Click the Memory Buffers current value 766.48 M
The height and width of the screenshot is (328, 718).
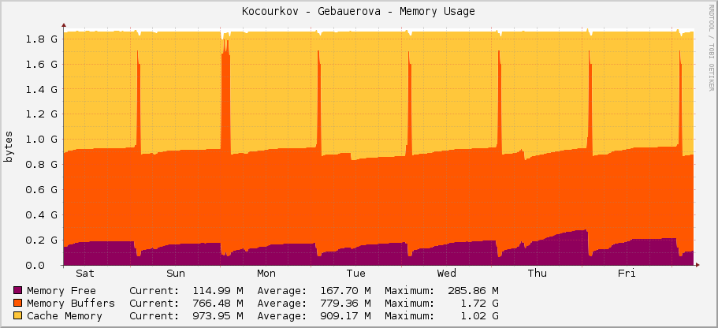tap(218, 304)
